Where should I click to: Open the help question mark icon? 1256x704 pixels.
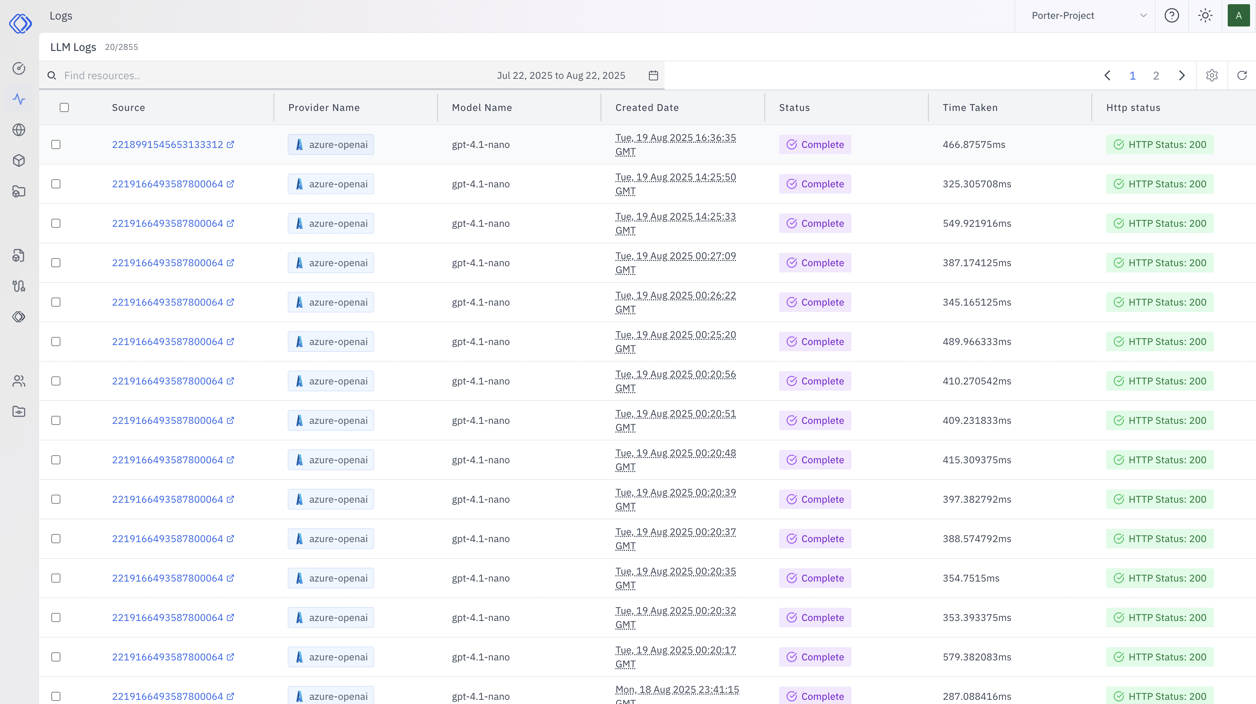(1171, 16)
